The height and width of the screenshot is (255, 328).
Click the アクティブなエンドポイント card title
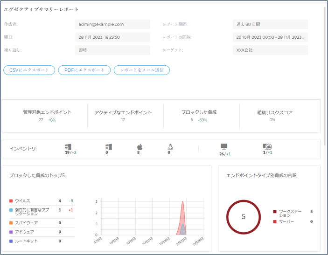(x=123, y=112)
